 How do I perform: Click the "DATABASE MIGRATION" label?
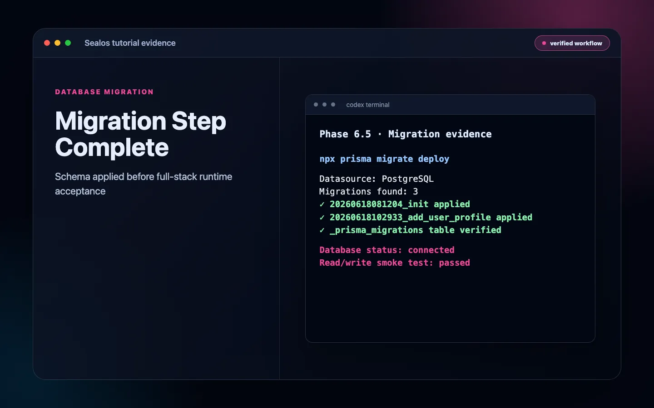[104, 92]
